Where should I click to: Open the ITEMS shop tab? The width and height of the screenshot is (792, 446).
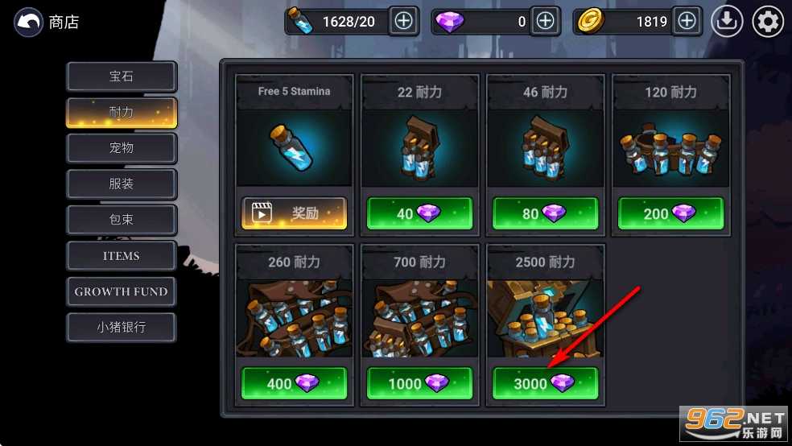[x=122, y=255]
